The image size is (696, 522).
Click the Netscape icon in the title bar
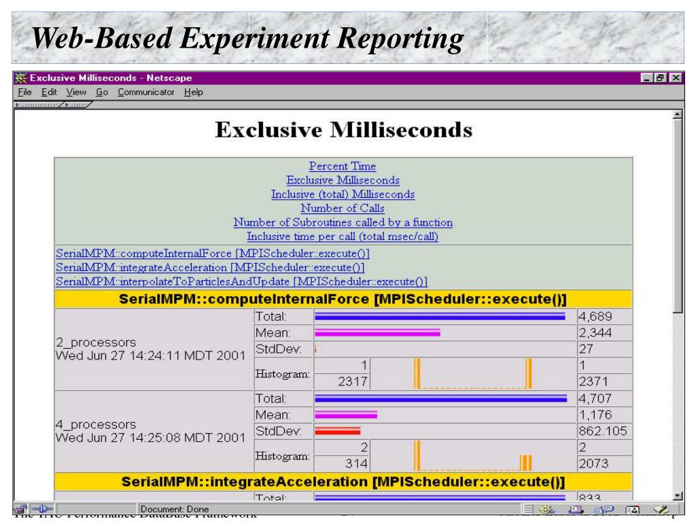click(20, 77)
